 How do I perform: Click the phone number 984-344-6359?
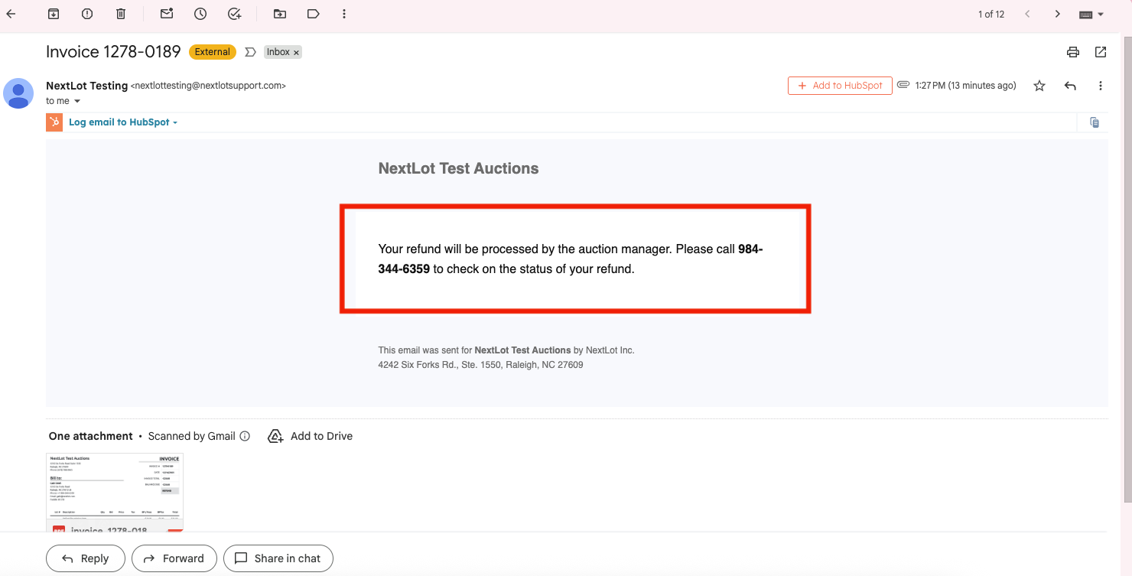pos(570,259)
